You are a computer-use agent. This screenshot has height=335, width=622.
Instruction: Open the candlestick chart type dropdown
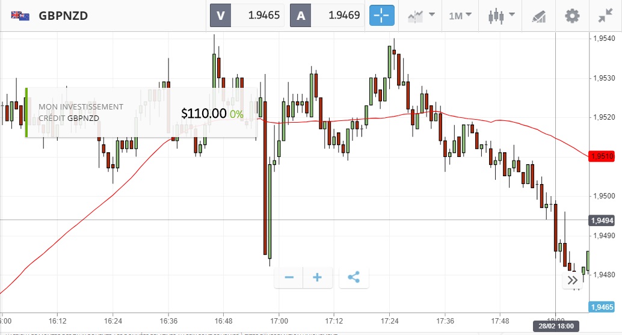pyautogui.click(x=501, y=16)
